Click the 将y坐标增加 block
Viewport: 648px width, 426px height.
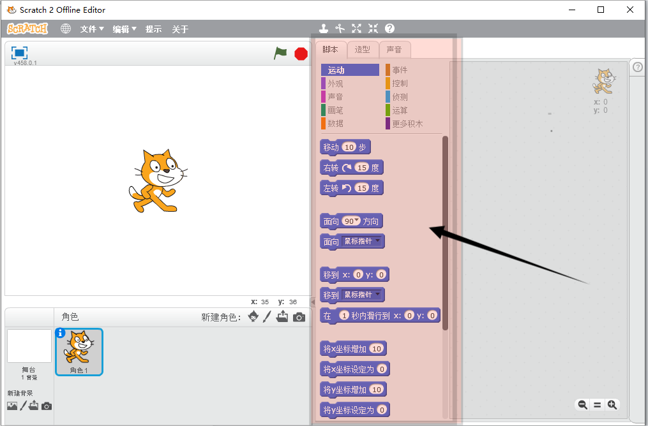353,390
